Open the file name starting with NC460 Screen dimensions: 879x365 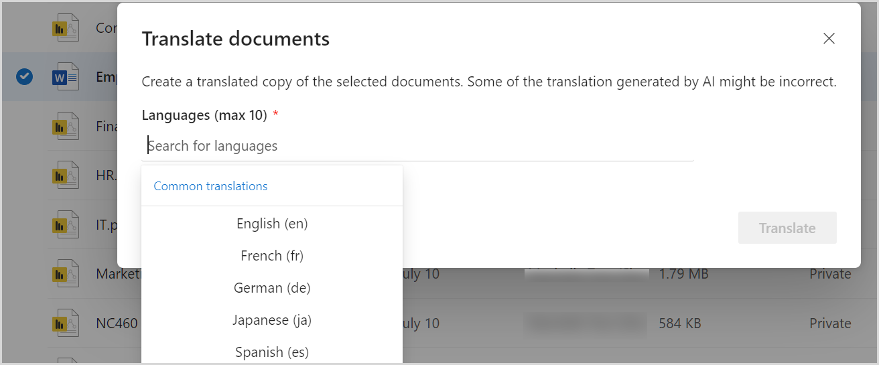[117, 323]
